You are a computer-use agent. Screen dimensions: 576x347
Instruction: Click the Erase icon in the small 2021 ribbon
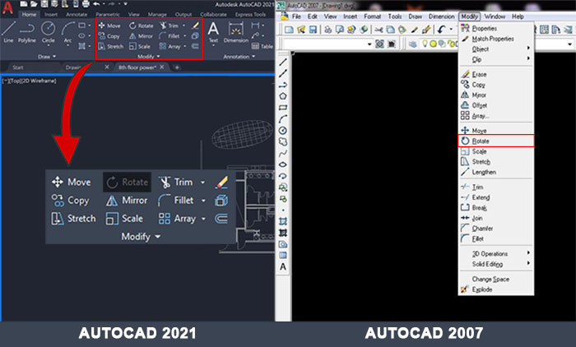(196, 25)
